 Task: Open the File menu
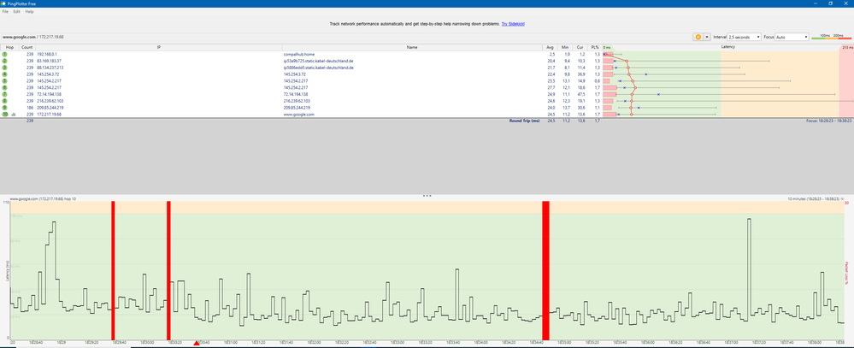click(x=5, y=11)
